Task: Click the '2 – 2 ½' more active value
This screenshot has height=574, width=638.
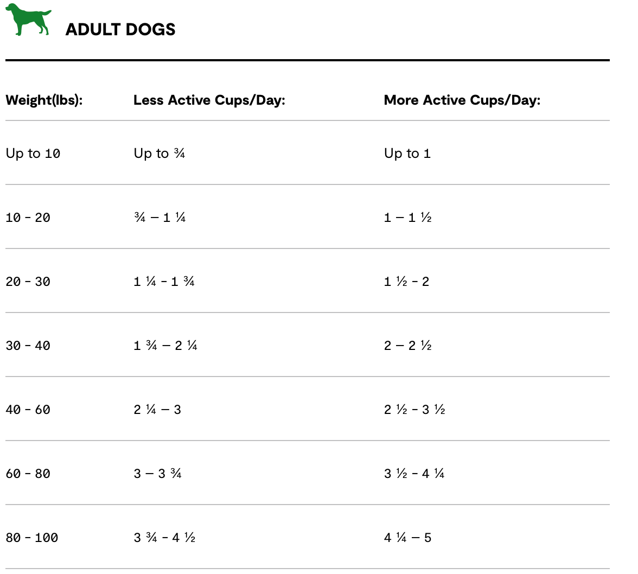Action: tap(407, 346)
